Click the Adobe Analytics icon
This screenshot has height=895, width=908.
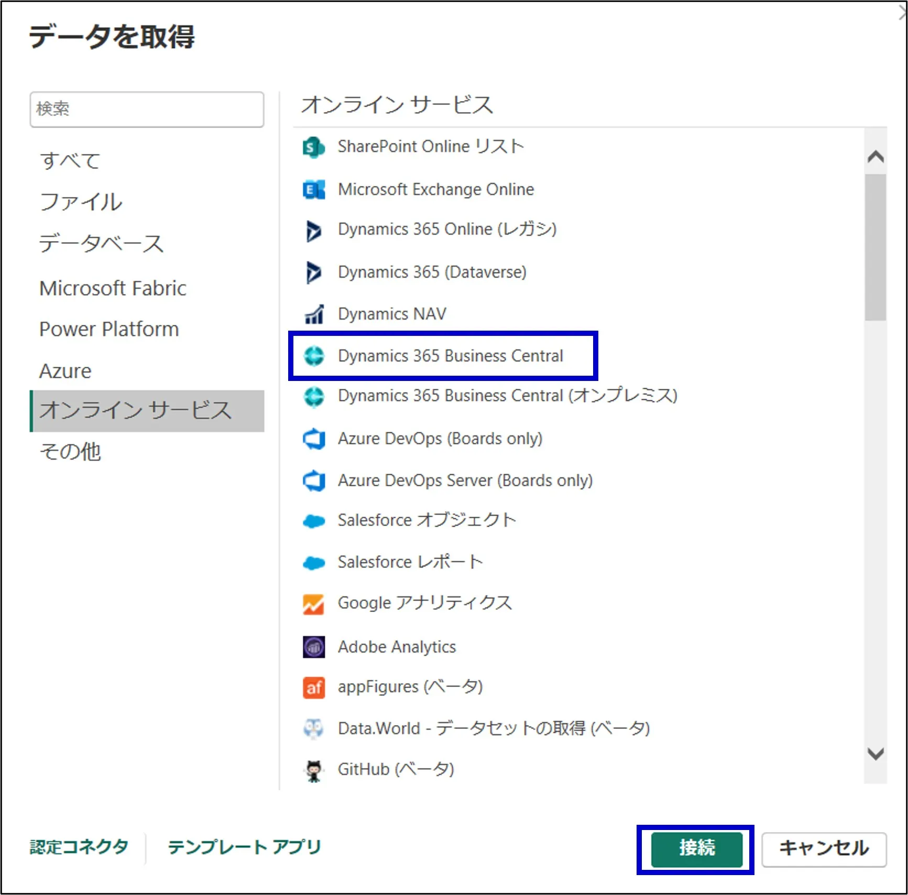313,647
